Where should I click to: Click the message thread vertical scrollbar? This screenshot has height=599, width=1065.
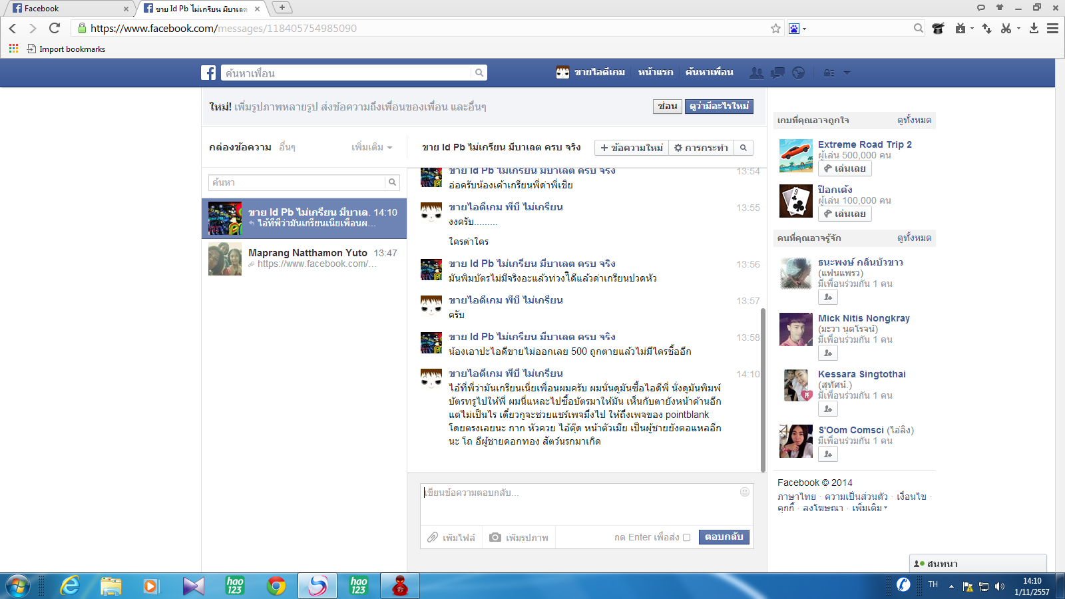pos(763,389)
